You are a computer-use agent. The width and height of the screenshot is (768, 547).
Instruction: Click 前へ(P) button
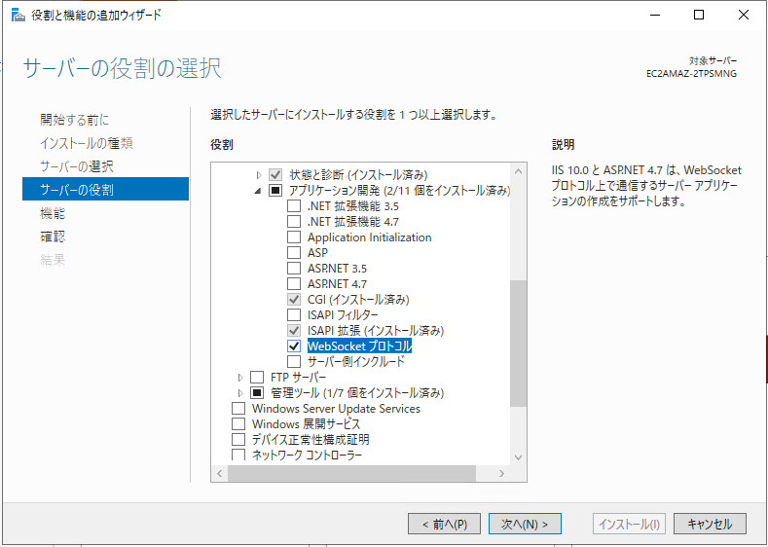tap(444, 524)
